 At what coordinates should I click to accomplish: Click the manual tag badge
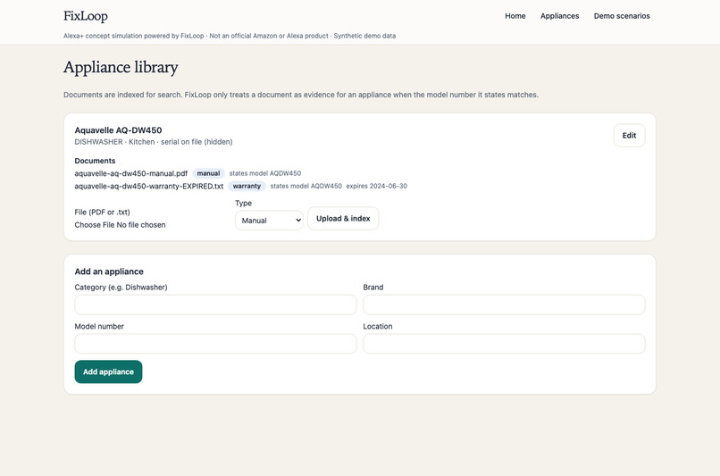click(x=208, y=173)
